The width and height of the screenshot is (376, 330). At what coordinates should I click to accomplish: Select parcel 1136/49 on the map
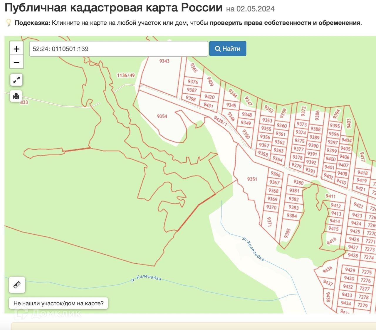(x=126, y=75)
